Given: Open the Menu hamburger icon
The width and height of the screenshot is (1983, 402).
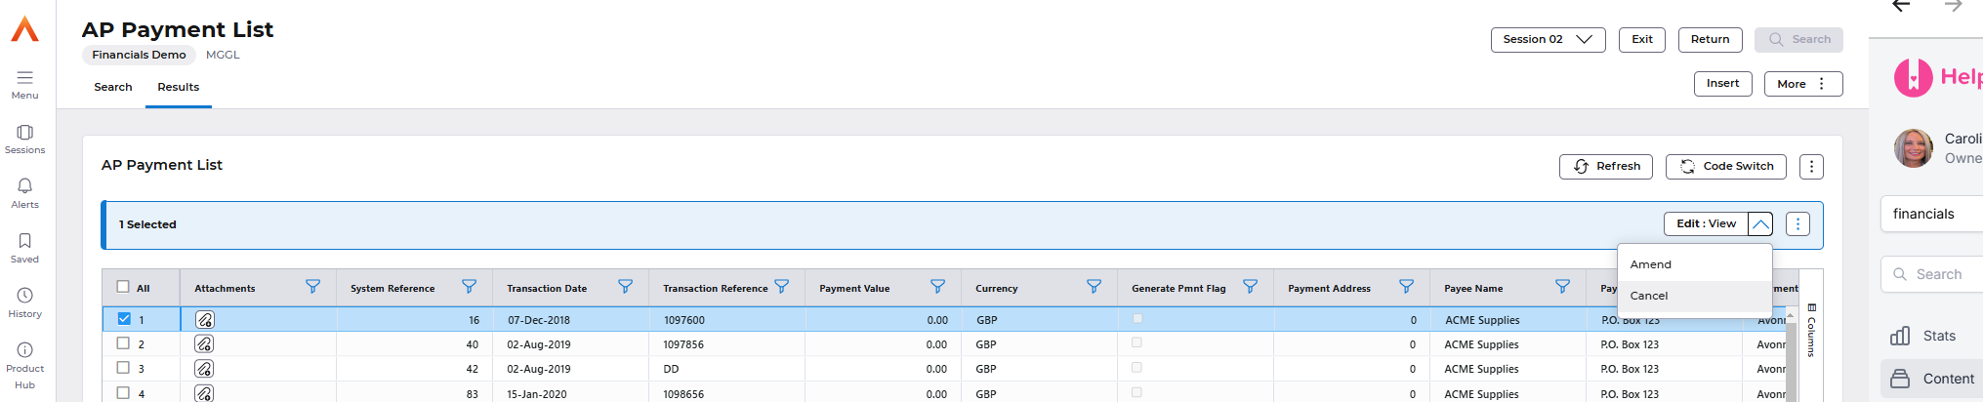Looking at the screenshot, I should coord(24,77).
